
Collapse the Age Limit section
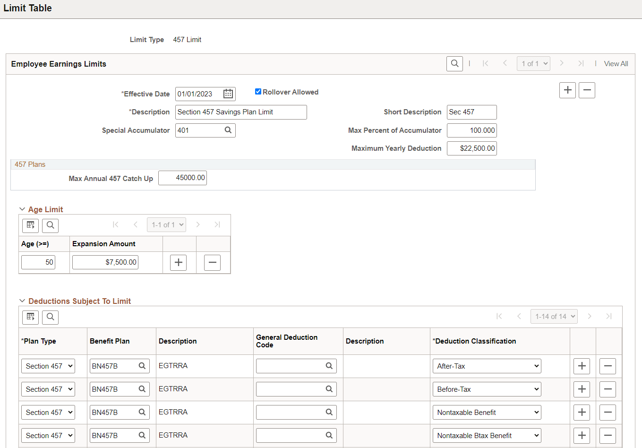tap(22, 209)
